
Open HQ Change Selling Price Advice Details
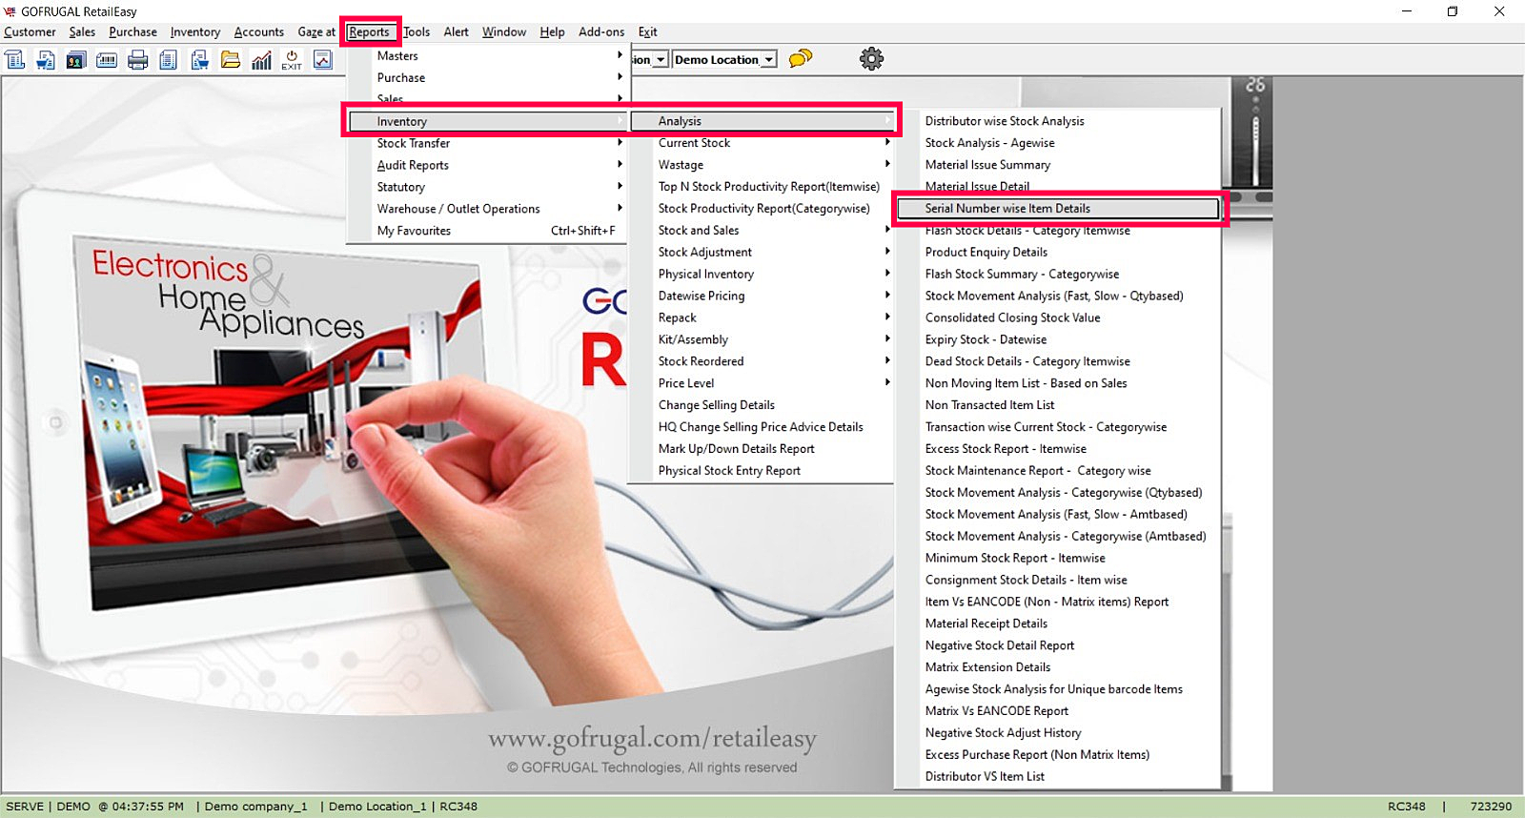tap(762, 427)
